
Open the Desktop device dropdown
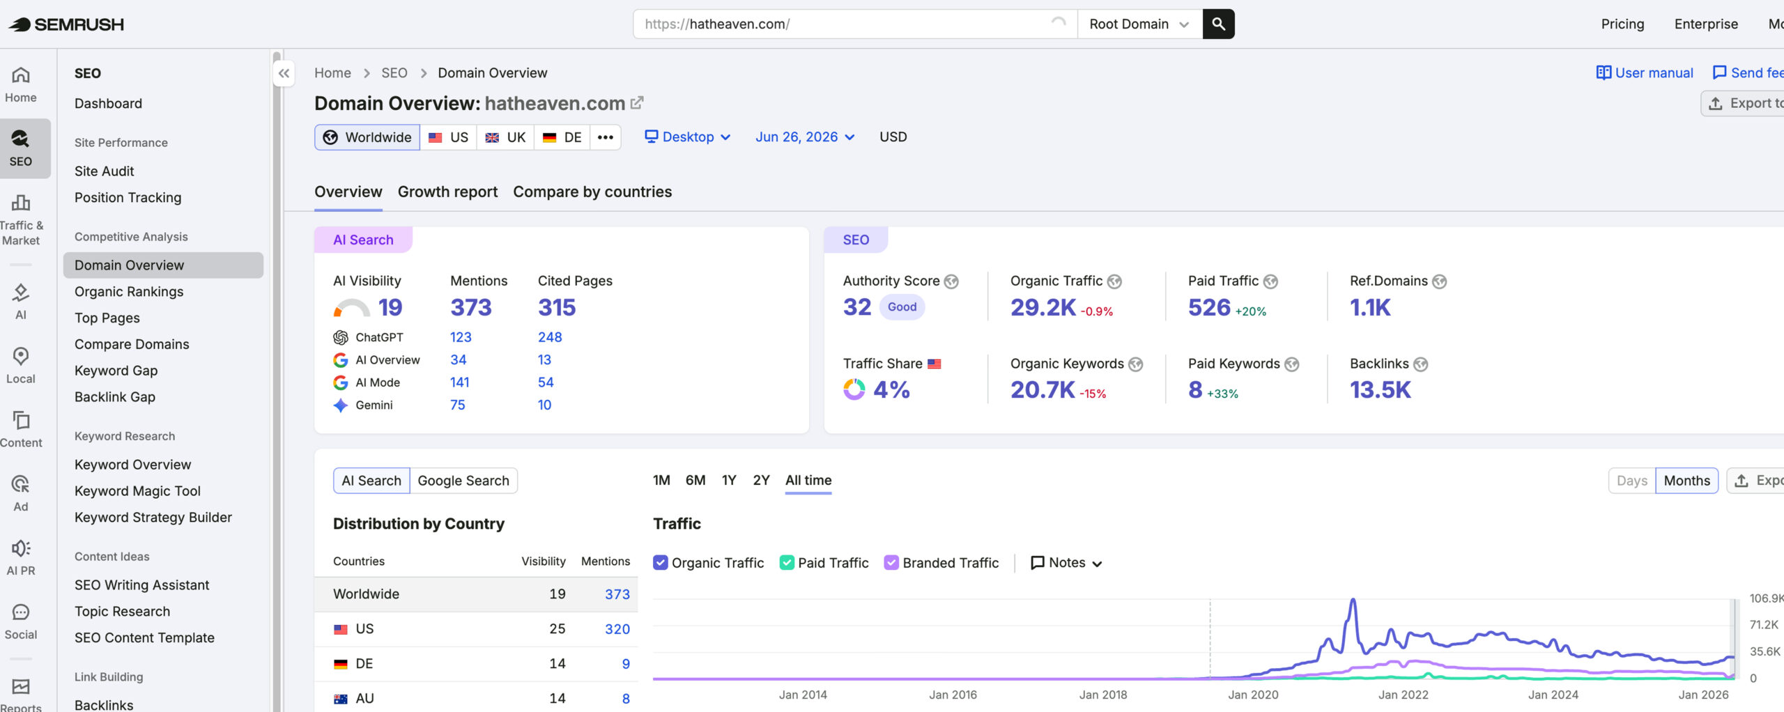pos(687,137)
